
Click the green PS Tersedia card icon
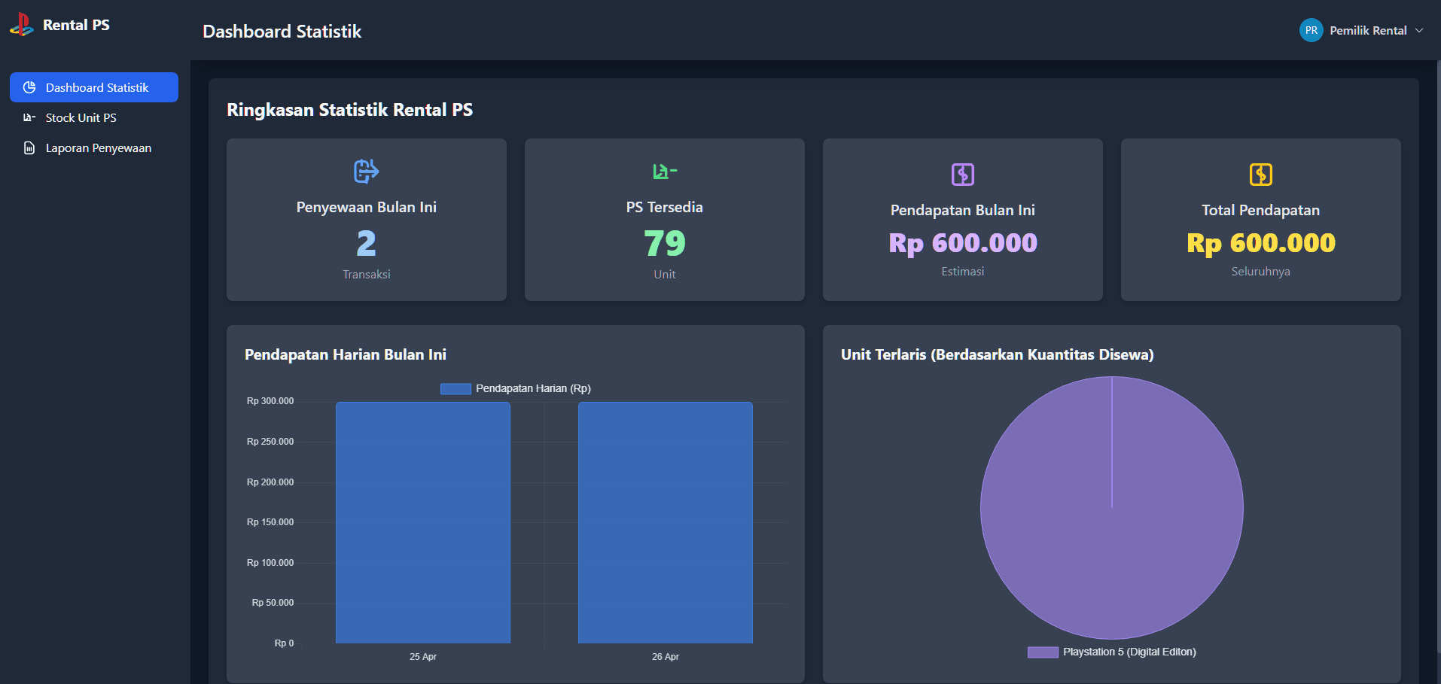pos(665,172)
